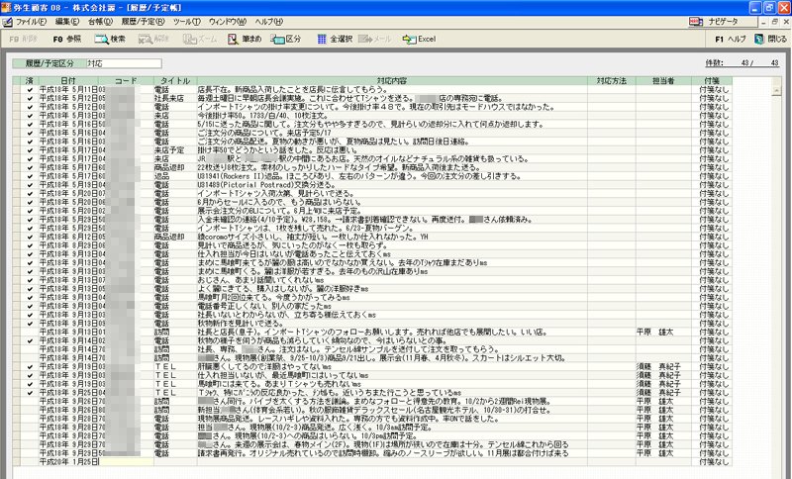Viewport: 792px width, 479px height.
Task: Click the F9 参照 toolbar button
Action: pos(66,39)
